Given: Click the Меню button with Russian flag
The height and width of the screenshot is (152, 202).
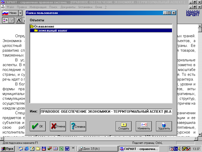Looking at the screenshot, I should 10,13.
